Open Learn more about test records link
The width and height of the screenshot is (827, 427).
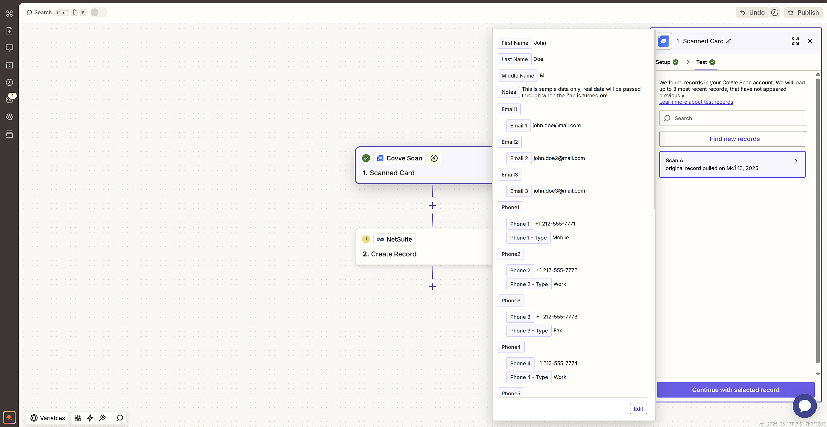coord(696,102)
